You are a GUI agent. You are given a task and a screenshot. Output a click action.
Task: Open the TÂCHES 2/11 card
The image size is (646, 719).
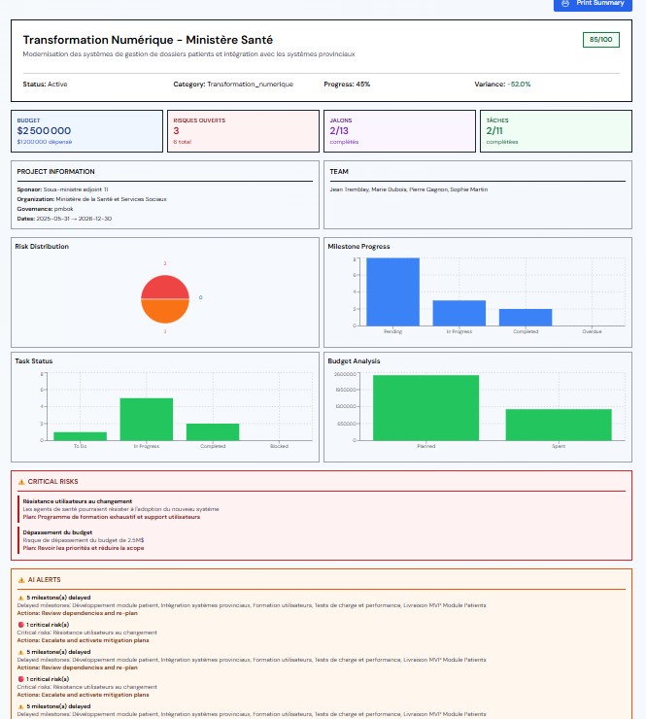click(556, 131)
